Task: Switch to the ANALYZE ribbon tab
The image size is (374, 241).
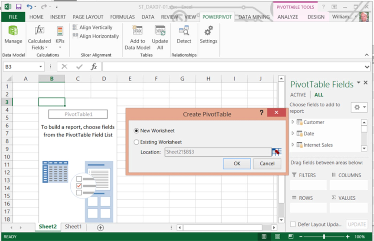Action: click(x=287, y=17)
